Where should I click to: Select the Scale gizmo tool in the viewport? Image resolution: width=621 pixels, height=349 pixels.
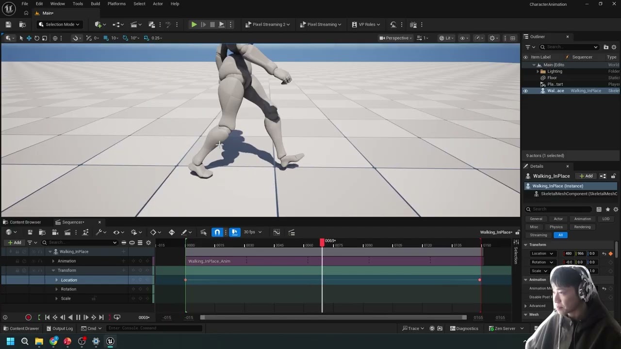click(x=44, y=38)
